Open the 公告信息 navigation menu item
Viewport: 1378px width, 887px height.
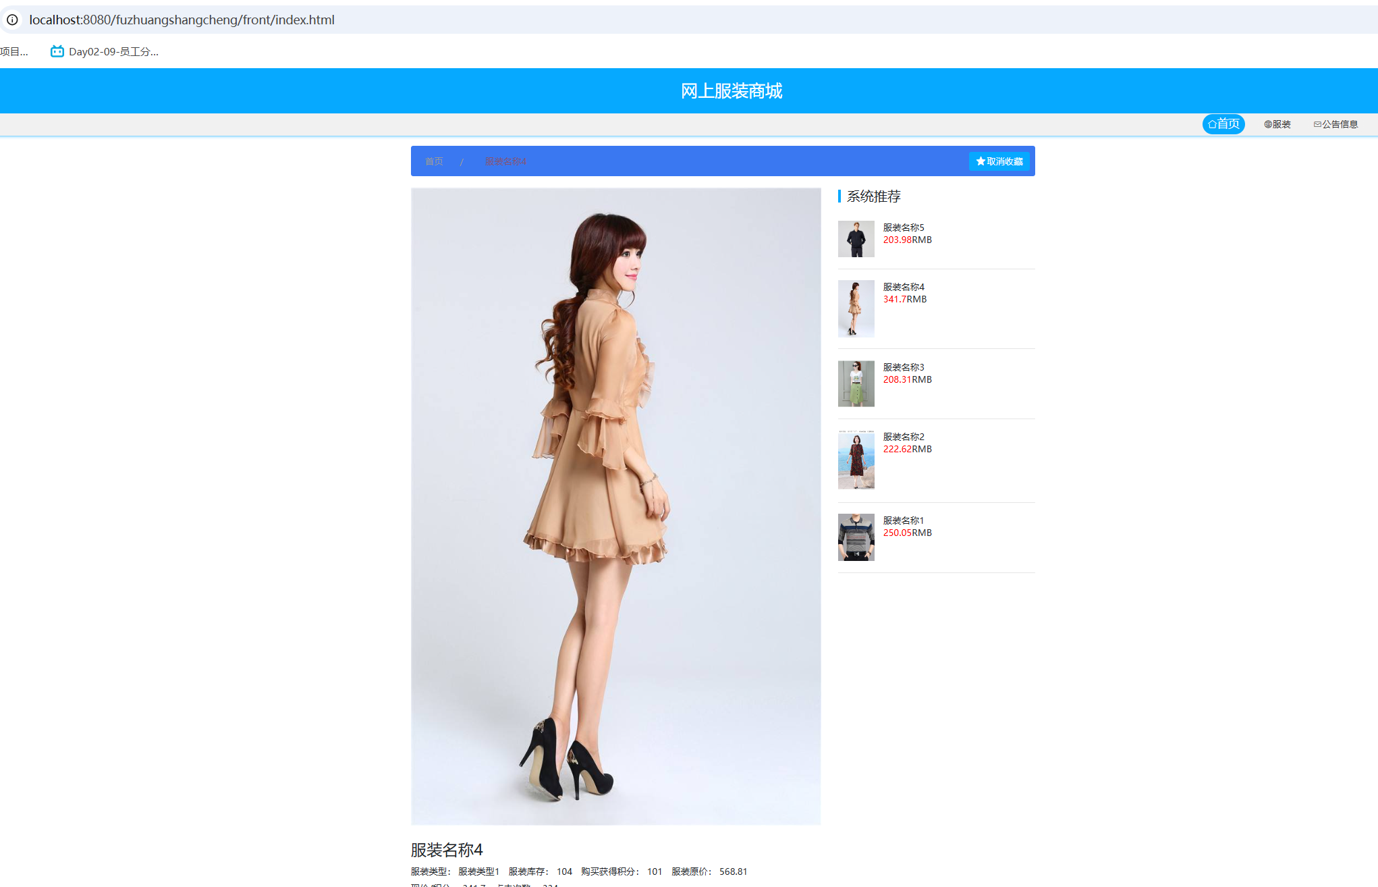click(x=1335, y=124)
